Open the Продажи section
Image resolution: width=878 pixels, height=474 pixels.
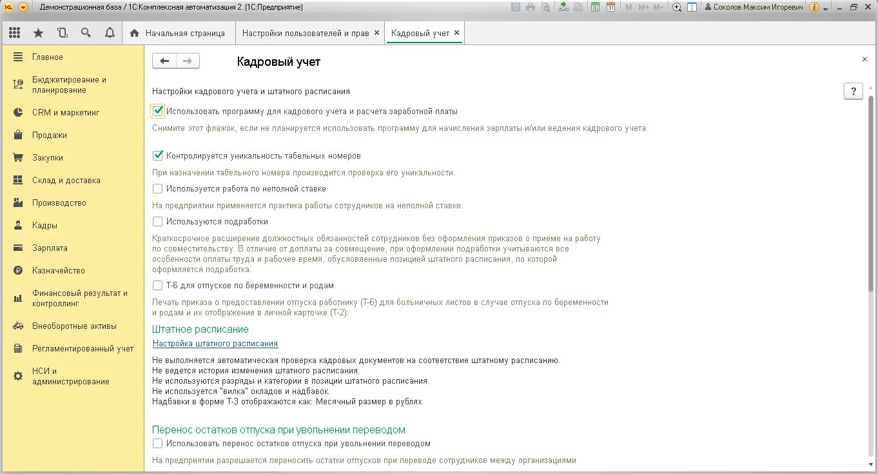73,135
